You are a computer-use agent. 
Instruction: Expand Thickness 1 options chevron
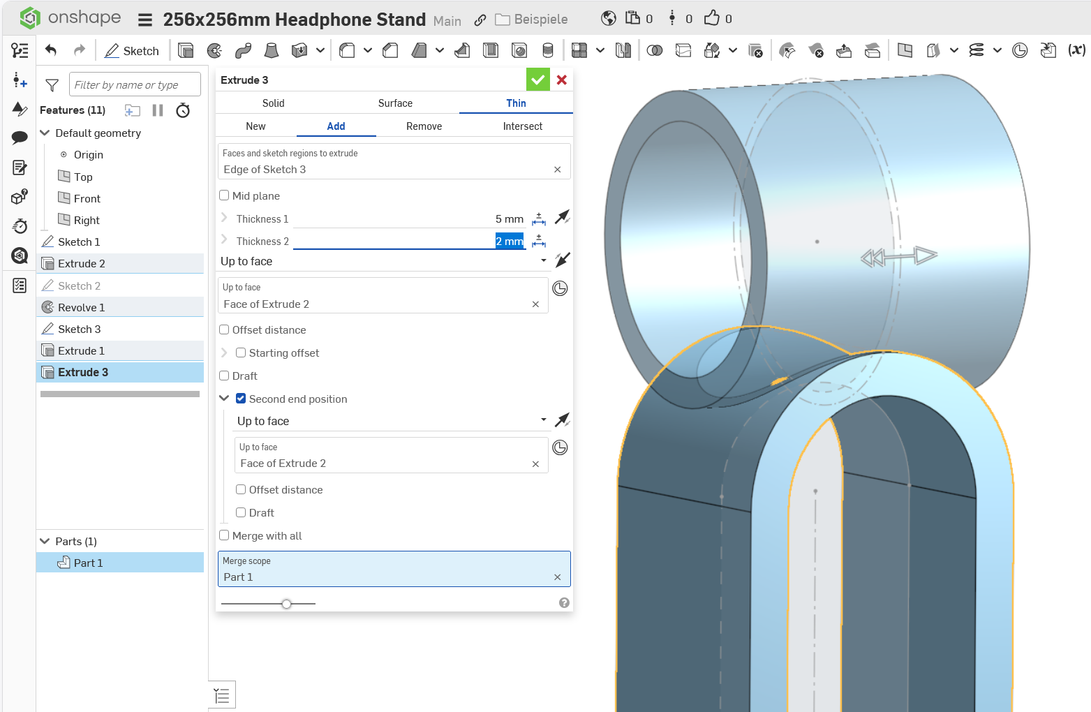click(x=224, y=218)
